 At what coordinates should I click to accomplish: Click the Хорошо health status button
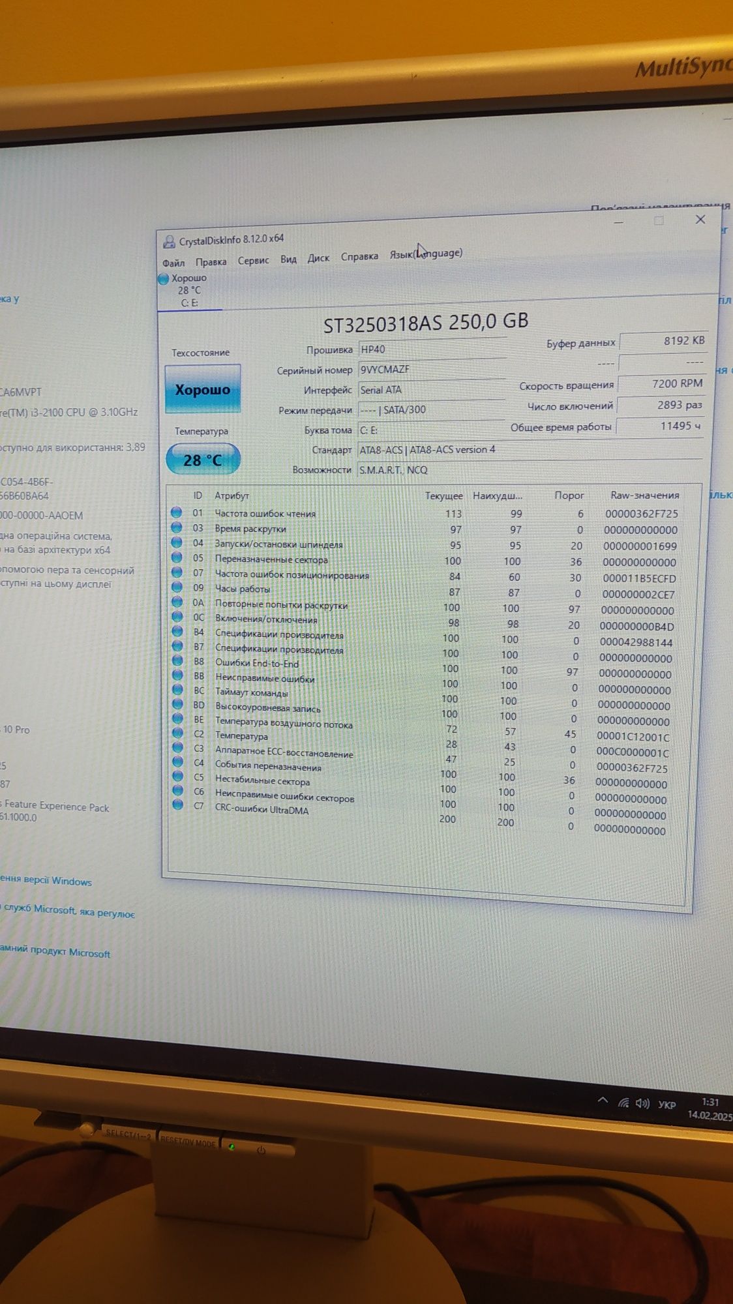click(x=203, y=389)
